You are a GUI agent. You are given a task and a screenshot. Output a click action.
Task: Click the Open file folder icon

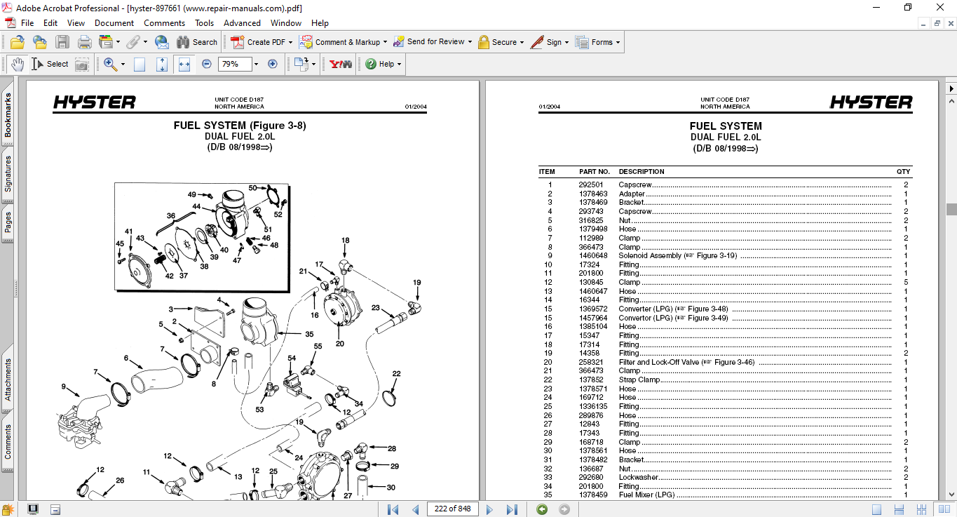17,42
